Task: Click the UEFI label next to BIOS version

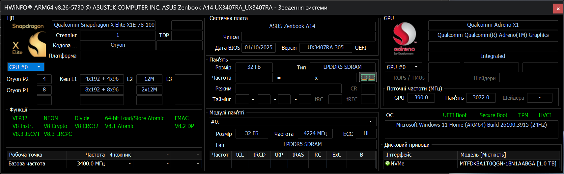Action: pos(360,48)
